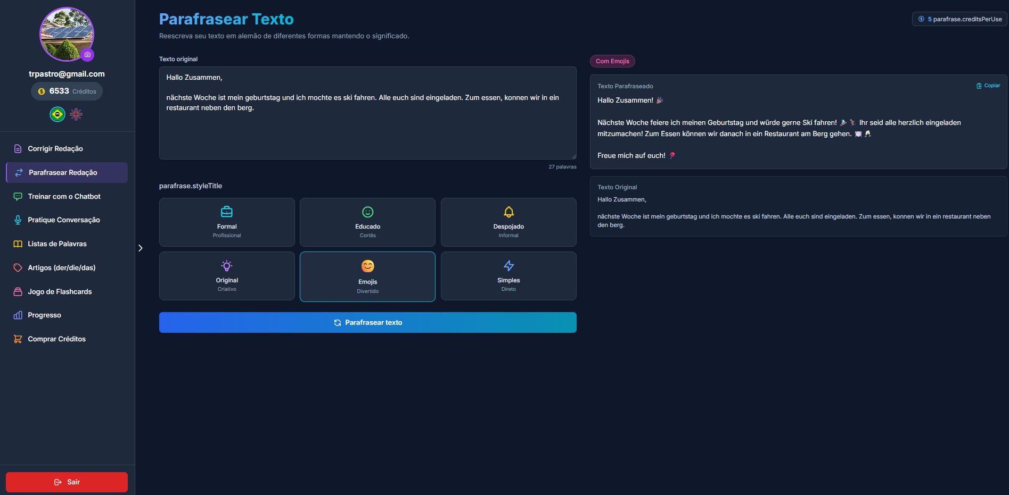Switch language with the Brazil flag icon

pos(58,114)
